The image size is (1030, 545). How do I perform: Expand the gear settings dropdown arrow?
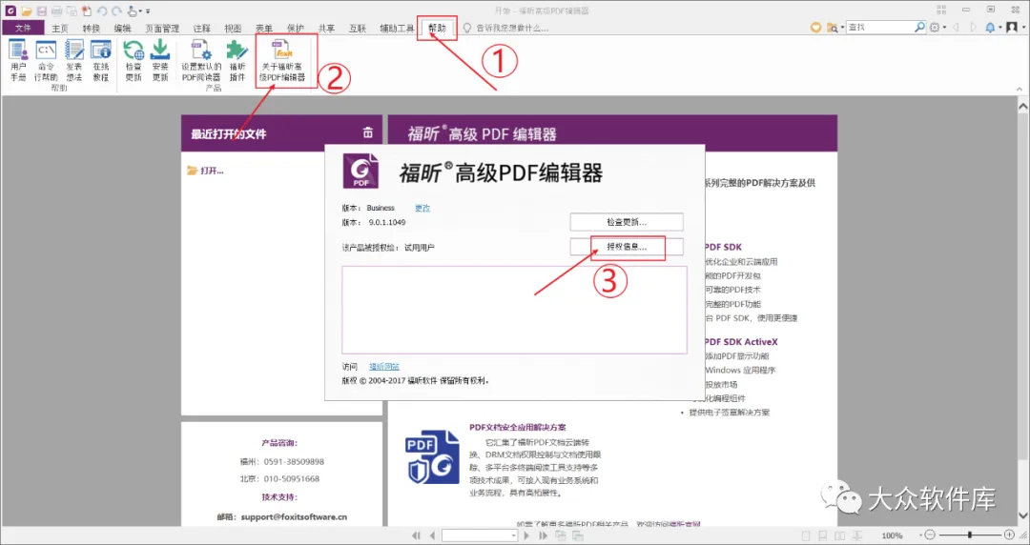pyautogui.click(x=944, y=28)
